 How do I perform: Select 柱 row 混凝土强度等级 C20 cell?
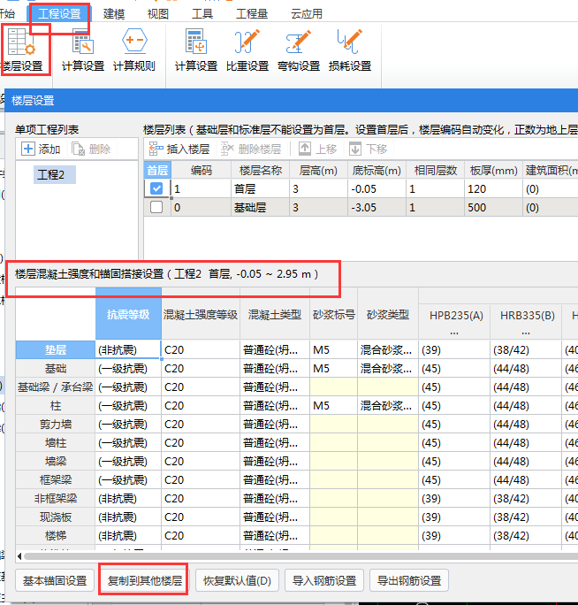click(x=201, y=405)
